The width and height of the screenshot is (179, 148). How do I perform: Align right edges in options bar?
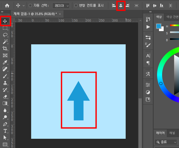pyautogui.click(x=128, y=6)
